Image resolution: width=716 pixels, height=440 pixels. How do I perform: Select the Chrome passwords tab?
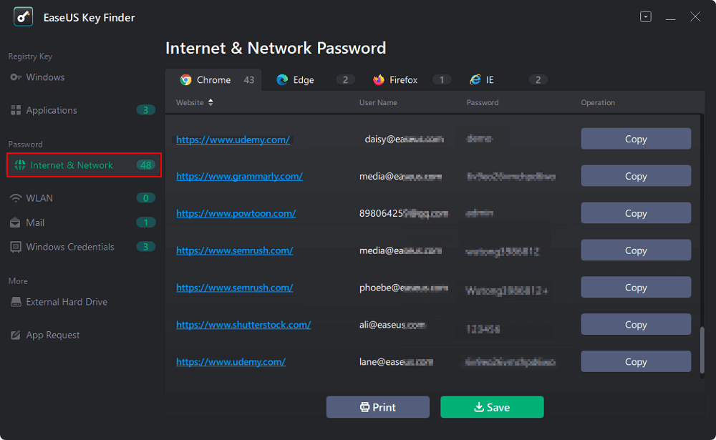213,80
